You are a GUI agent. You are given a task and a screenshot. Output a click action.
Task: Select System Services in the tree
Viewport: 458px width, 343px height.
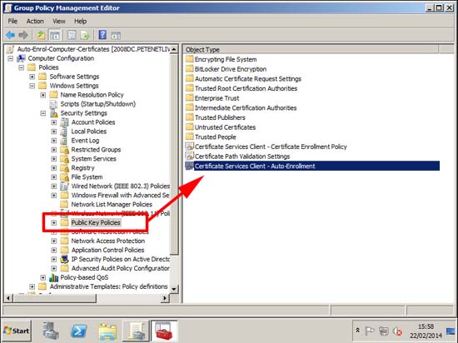pyautogui.click(x=93, y=159)
